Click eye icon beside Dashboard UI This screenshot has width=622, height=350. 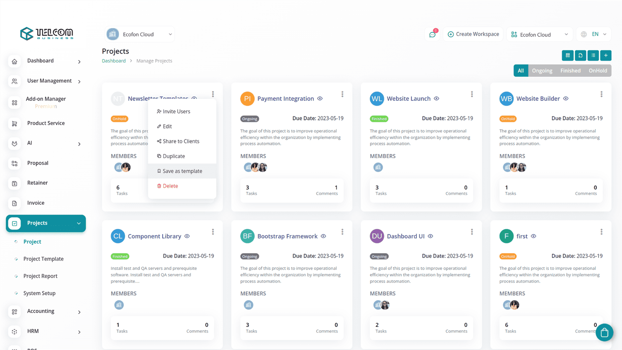tap(430, 236)
